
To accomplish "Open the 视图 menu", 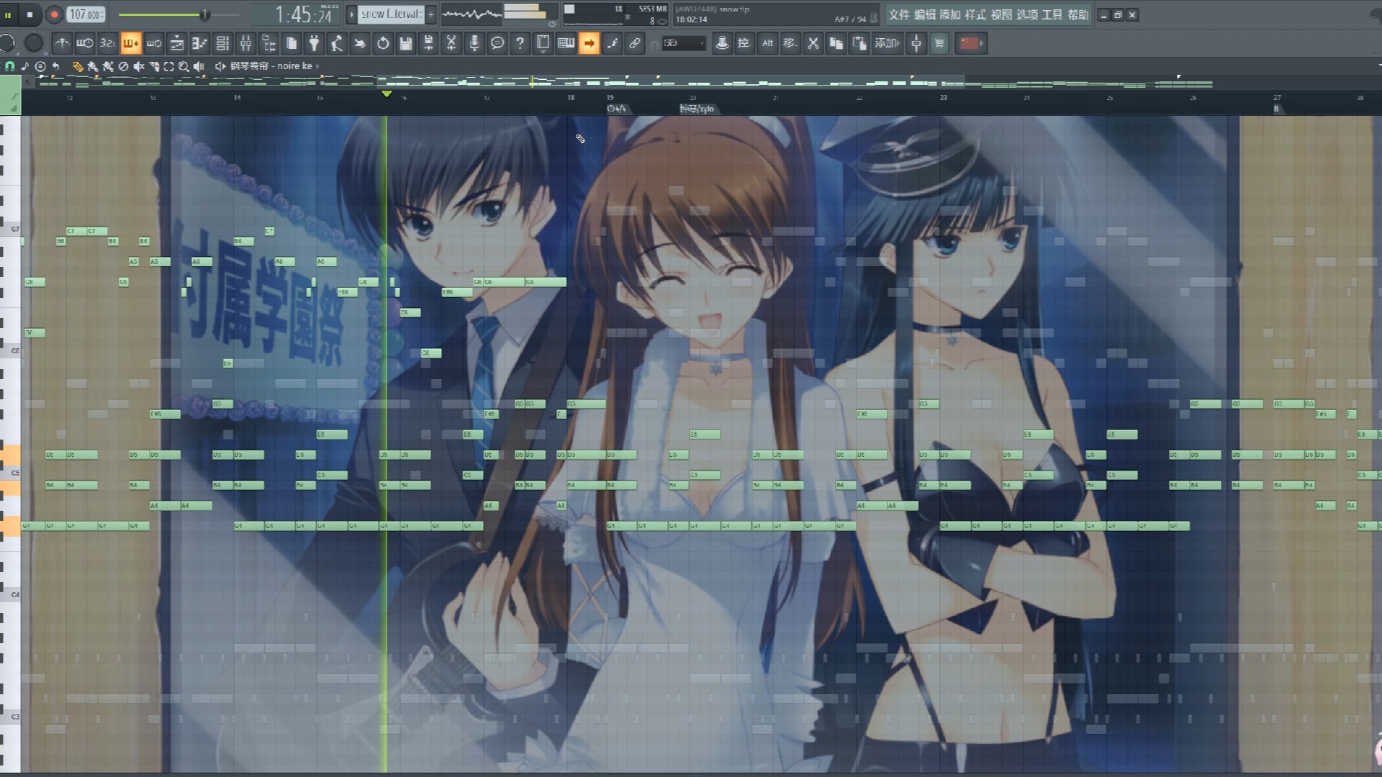I will coord(1001,14).
